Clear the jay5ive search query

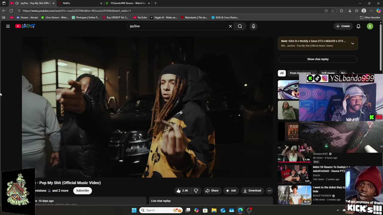pyautogui.click(x=230, y=26)
